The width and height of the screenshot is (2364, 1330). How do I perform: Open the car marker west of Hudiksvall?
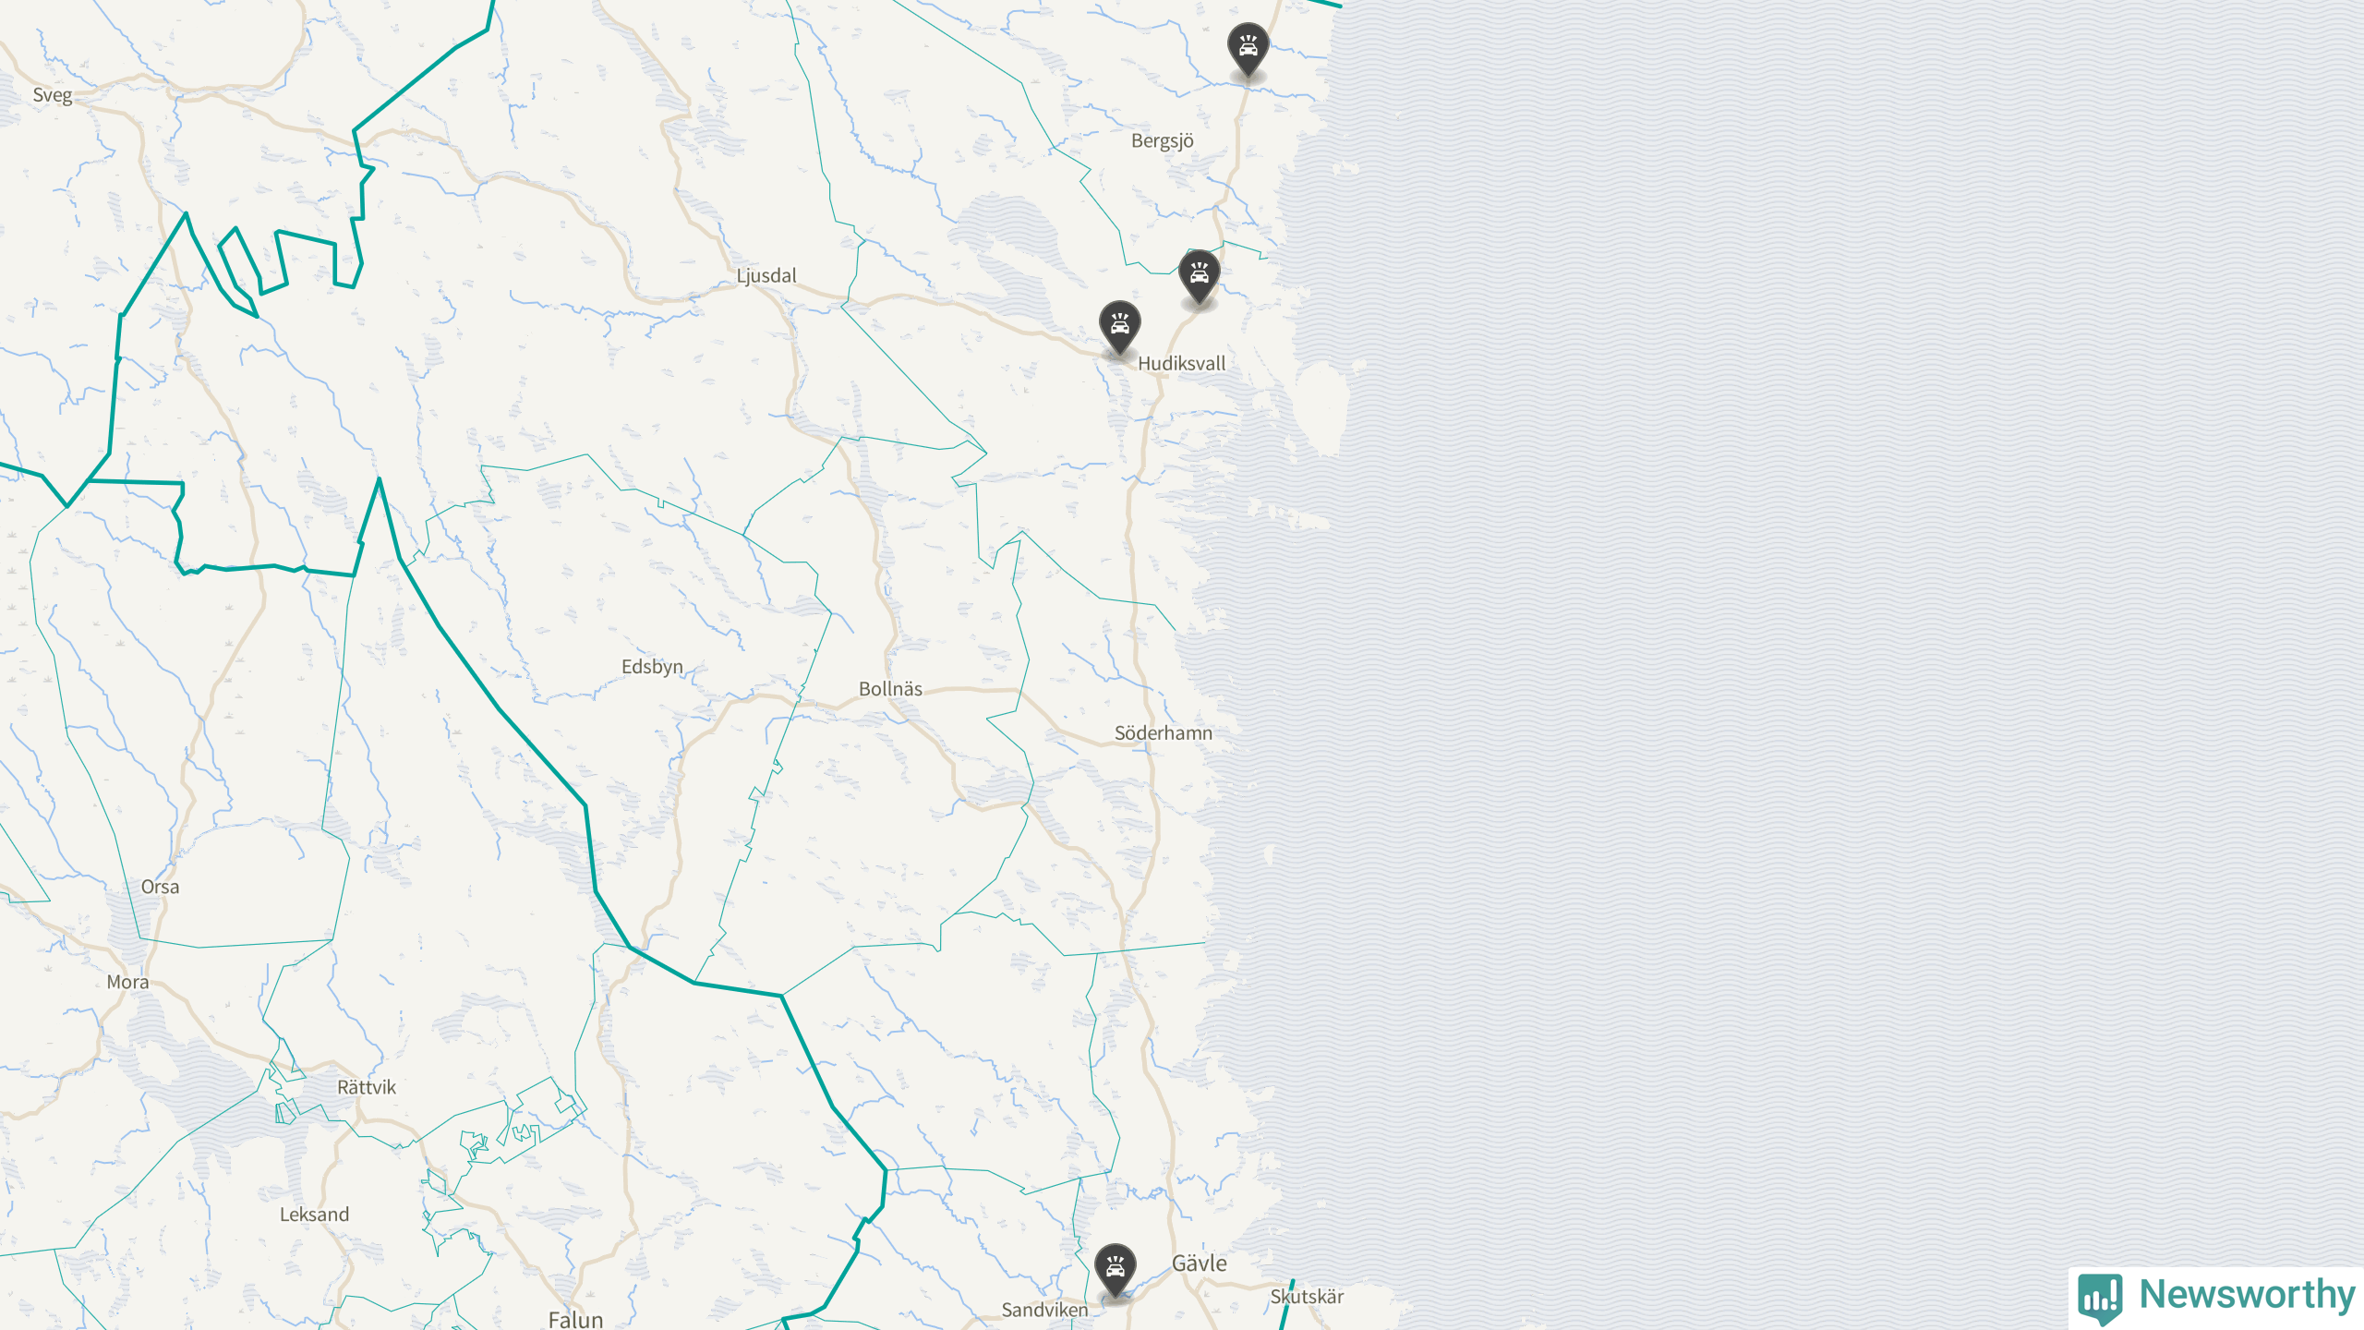point(1119,328)
